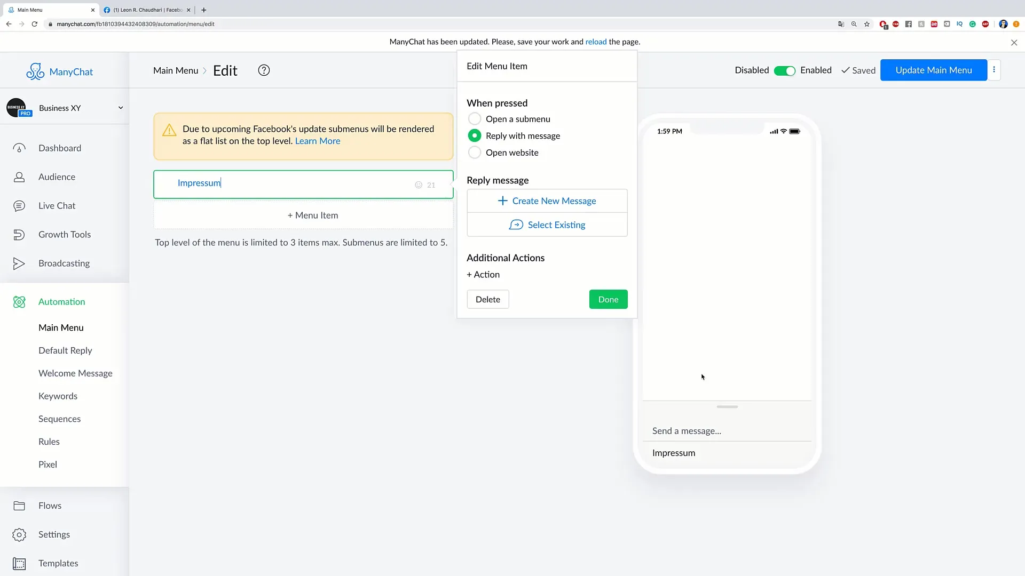Navigate to Live Chat panel

[57, 205]
